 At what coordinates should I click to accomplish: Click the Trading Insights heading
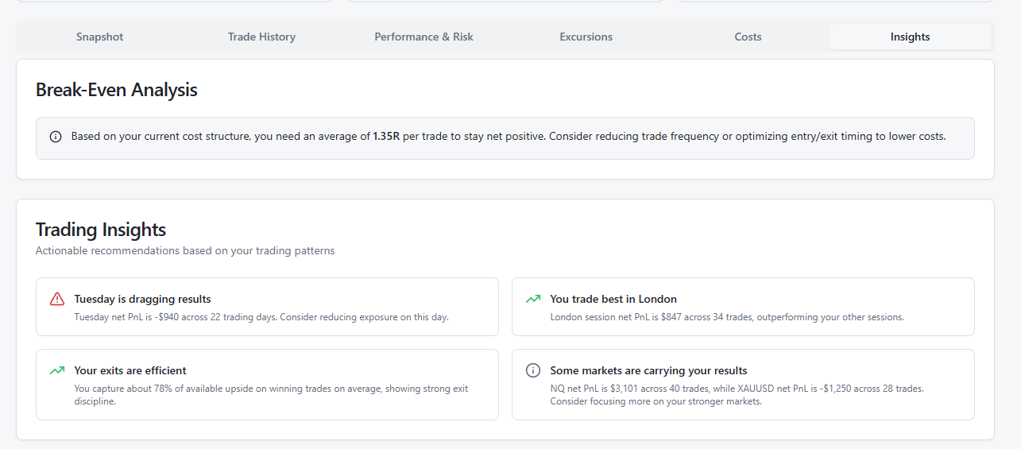101,230
